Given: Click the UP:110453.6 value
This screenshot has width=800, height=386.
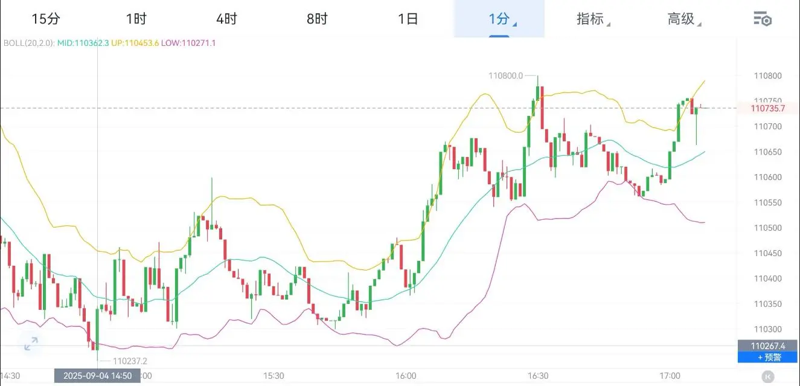Looking at the screenshot, I should [x=135, y=43].
